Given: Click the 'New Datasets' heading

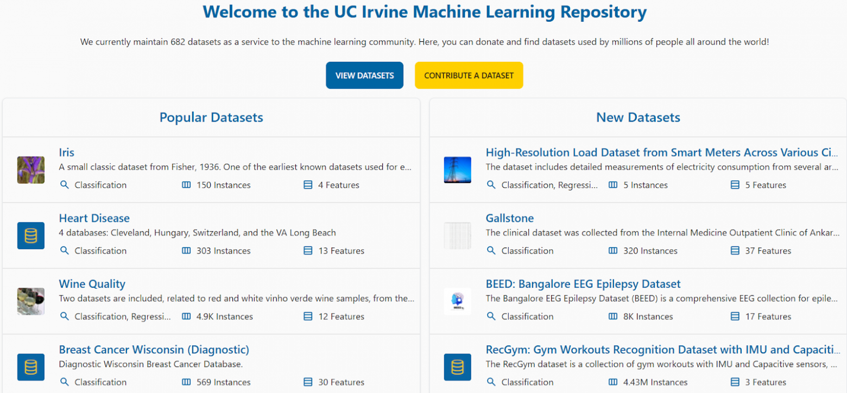Looking at the screenshot, I should point(638,117).
